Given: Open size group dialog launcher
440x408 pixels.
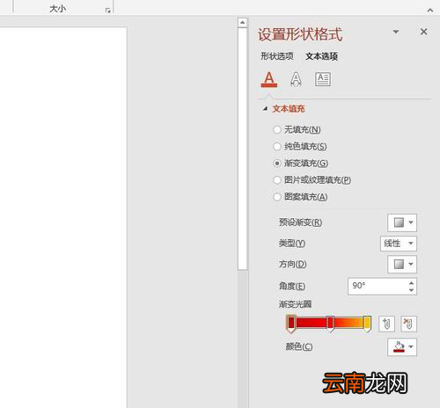Looking at the screenshot, I should tap(108, 11).
